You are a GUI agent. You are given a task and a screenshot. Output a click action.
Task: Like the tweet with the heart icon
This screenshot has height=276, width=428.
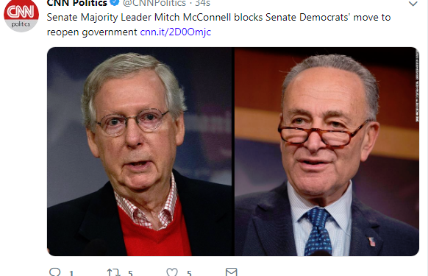pyautogui.click(x=172, y=272)
